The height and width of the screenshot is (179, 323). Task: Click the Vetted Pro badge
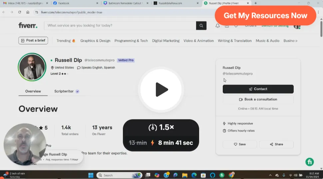[x=126, y=60]
